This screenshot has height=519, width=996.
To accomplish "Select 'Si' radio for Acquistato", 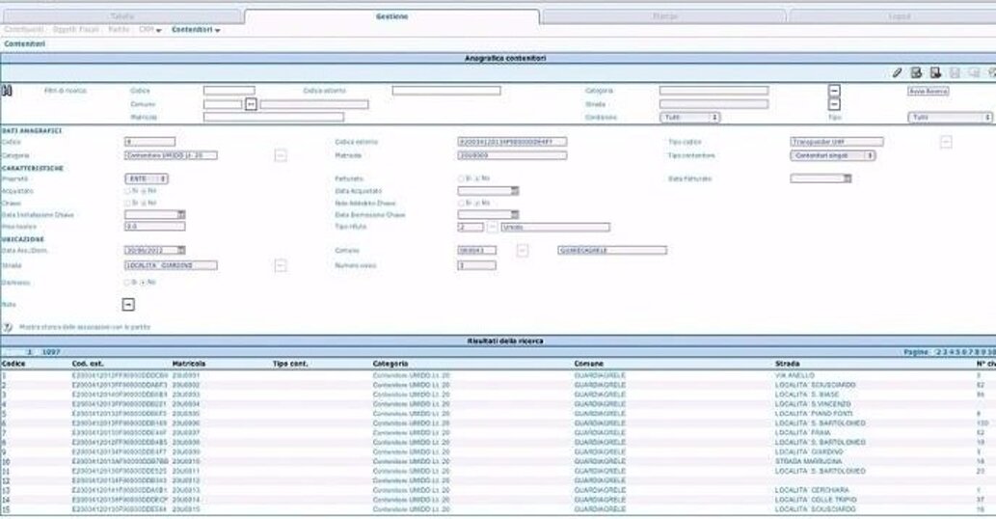I will click(x=128, y=191).
